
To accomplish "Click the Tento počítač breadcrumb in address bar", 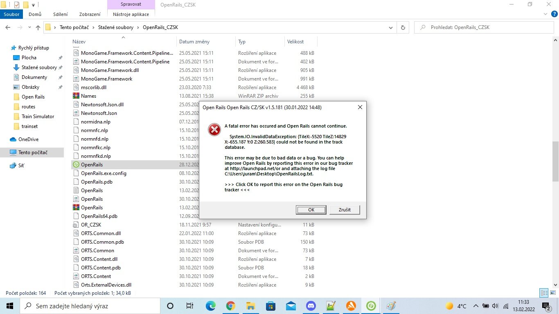I will pos(74,27).
